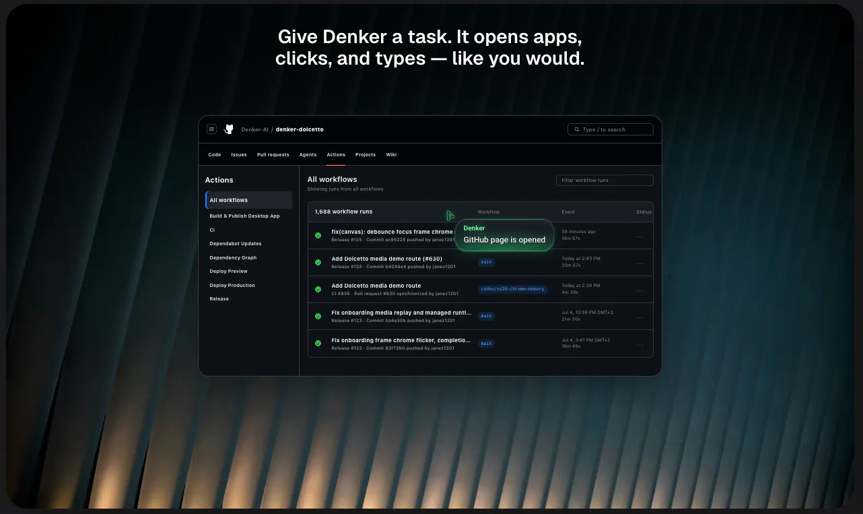
Task: Click the Jul 4, 10:38 PM GMT+2 timestamp
Action: tap(587, 313)
